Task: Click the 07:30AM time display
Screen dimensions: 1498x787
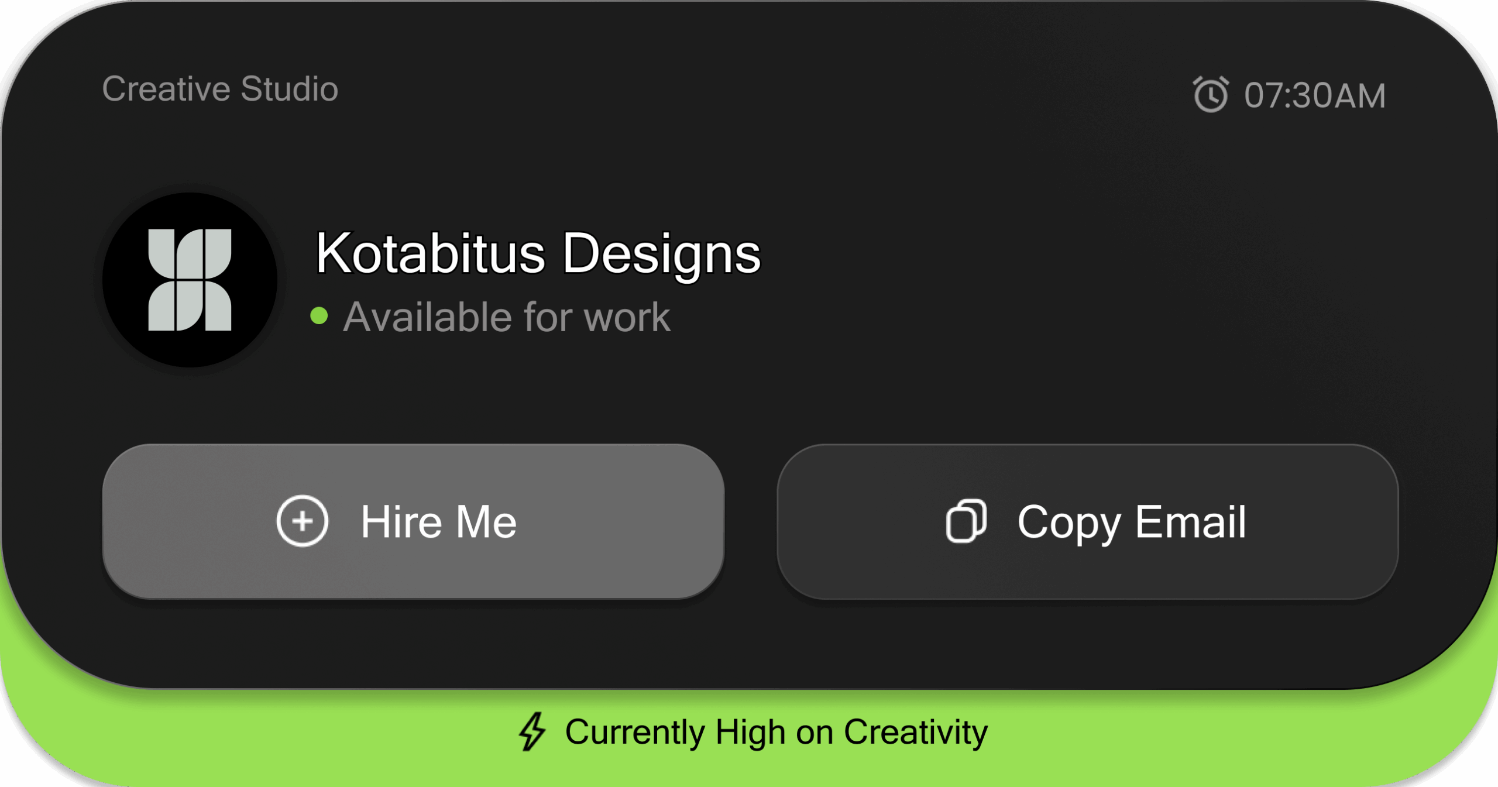Action: (x=1314, y=95)
